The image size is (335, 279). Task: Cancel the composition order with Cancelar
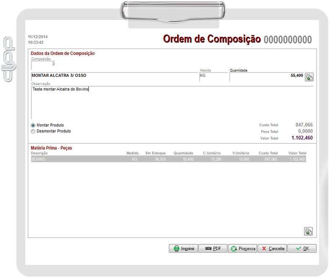[x=272, y=248]
